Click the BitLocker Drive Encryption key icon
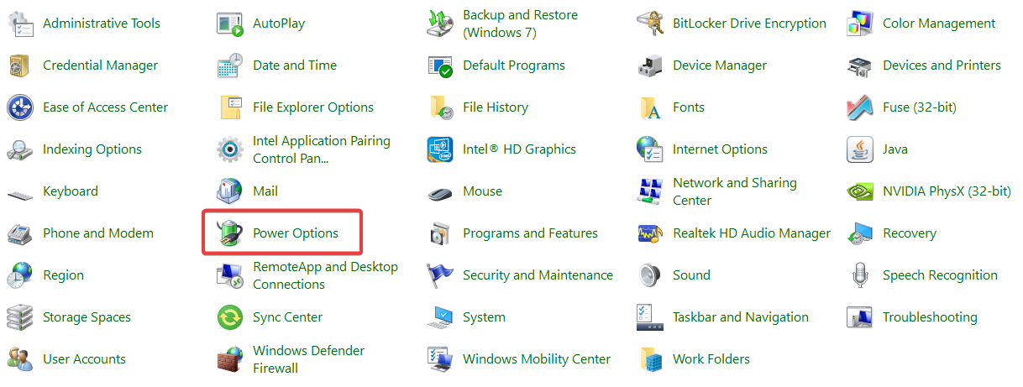This screenshot has width=1023, height=387. pos(650,24)
